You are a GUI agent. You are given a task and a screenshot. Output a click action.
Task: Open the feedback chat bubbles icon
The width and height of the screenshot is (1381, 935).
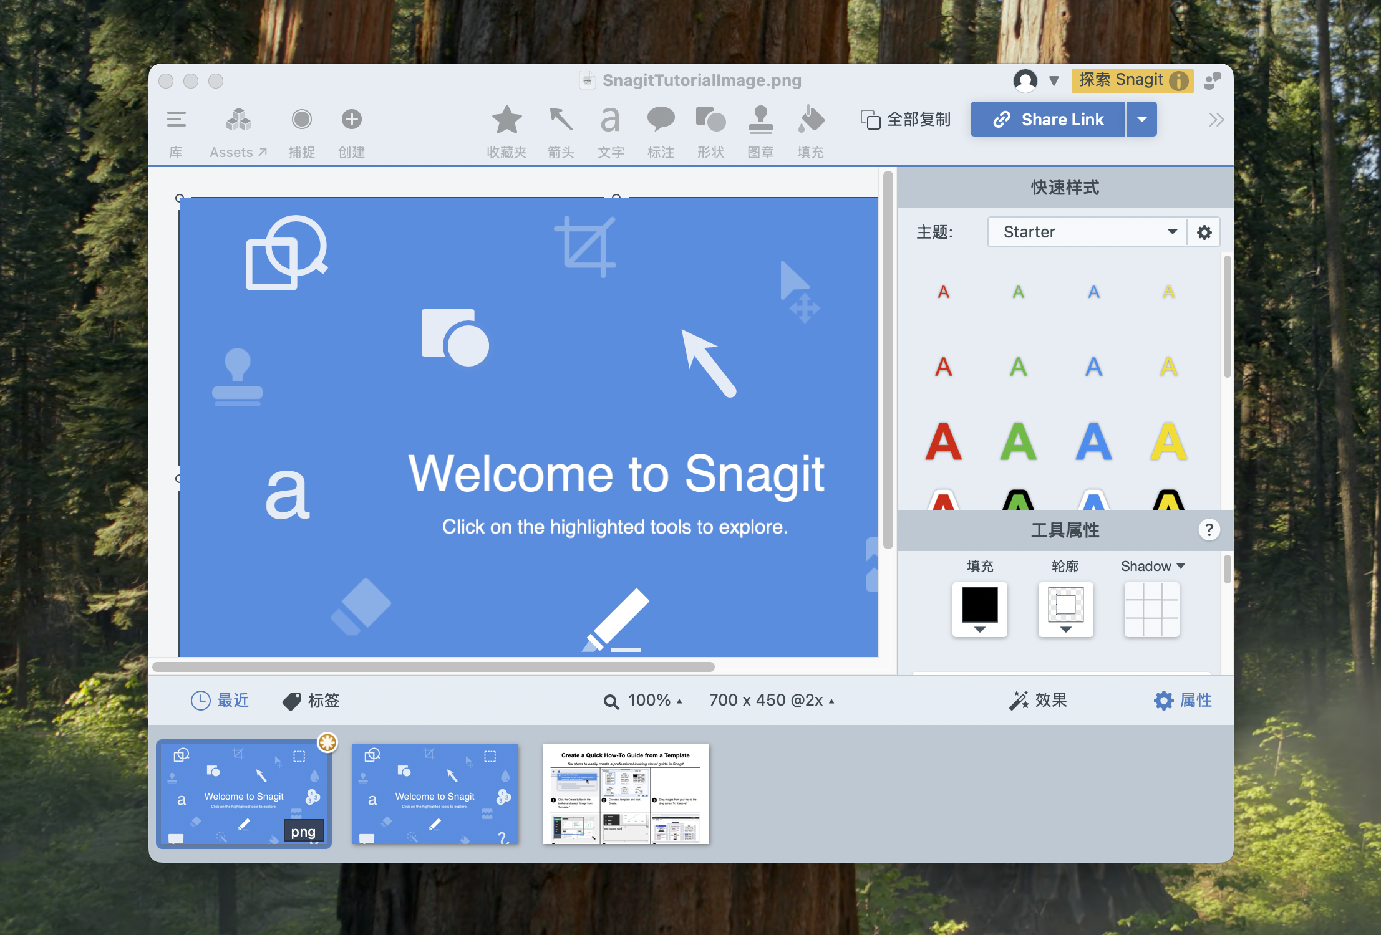(x=1213, y=80)
